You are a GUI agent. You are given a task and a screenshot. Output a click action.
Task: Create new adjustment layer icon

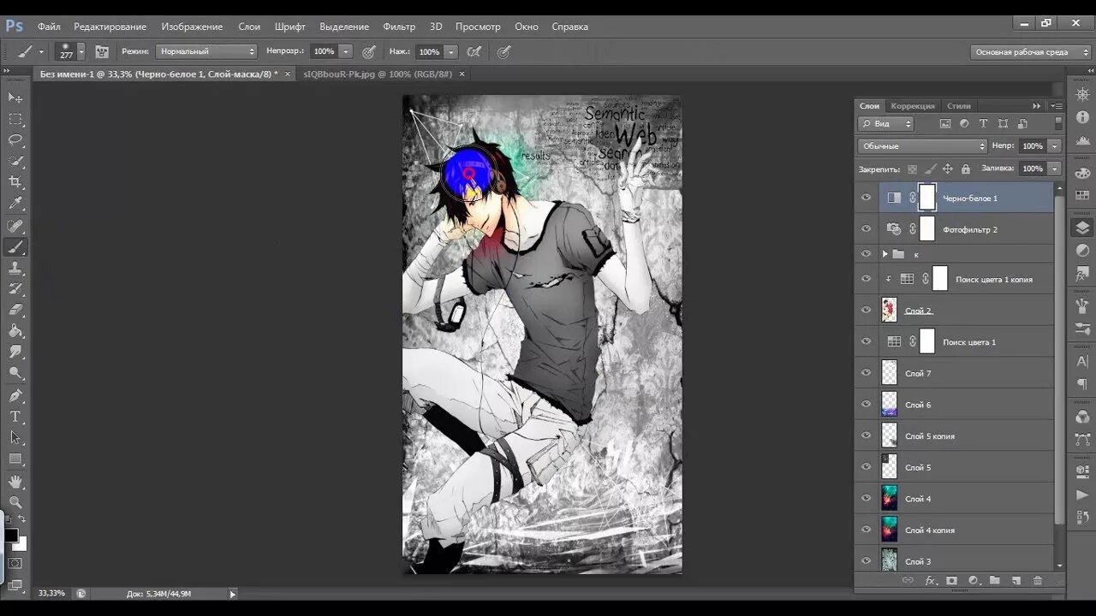[x=974, y=581]
